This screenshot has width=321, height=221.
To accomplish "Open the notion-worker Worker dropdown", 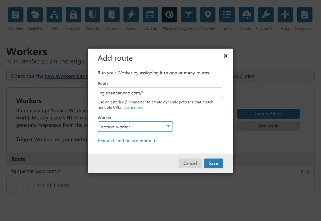I will [135, 127].
